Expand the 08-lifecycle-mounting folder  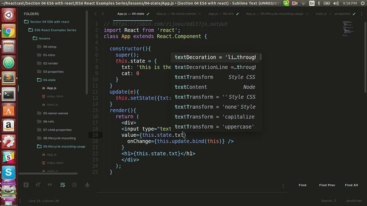click(56, 138)
